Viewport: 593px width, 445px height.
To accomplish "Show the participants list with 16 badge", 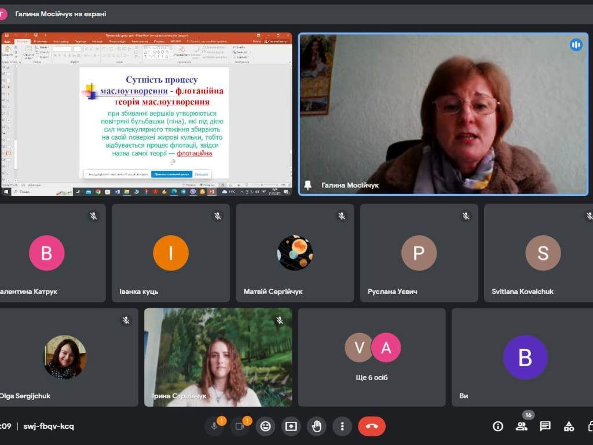I will [522, 426].
